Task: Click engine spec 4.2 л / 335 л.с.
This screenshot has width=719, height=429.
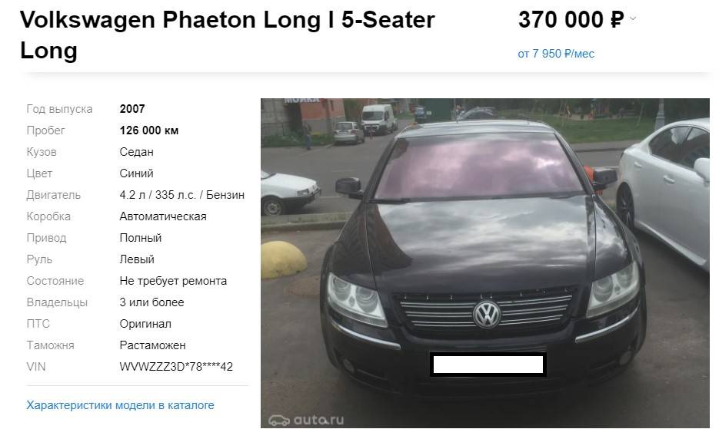Action: (158, 195)
